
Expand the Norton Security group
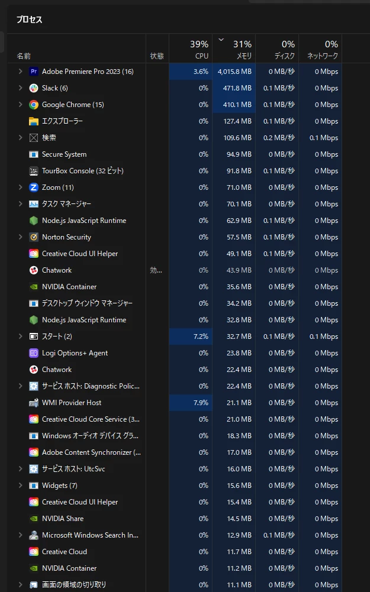click(20, 237)
